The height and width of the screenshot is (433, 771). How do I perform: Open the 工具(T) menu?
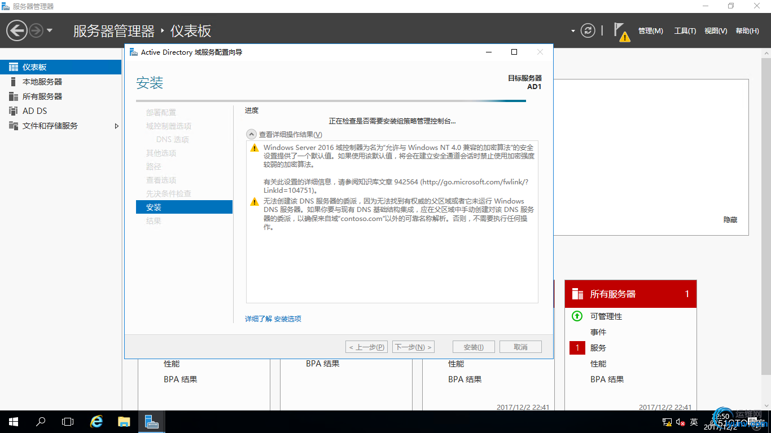point(685,31)
